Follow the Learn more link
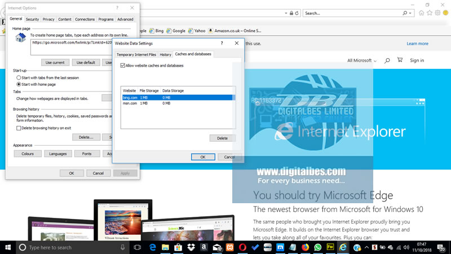 (417, 43)
